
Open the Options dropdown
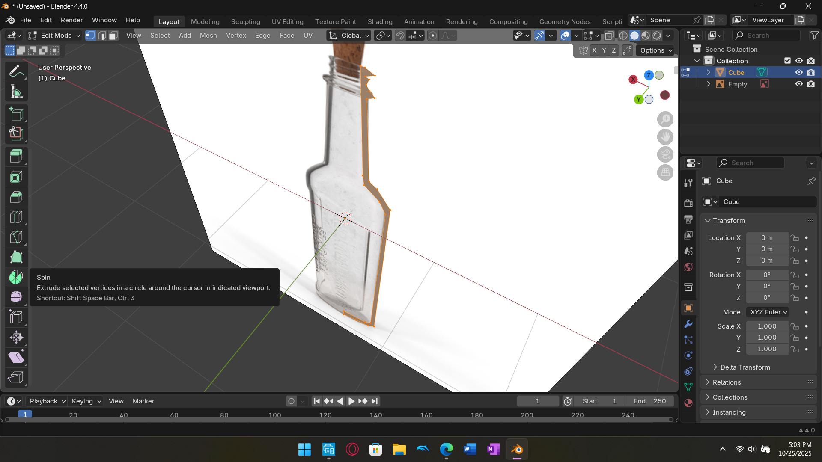tap(656, 50)
